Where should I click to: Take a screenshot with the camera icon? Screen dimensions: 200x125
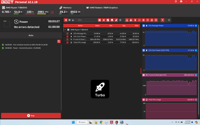pyautogui.click(x=181, y=2)
